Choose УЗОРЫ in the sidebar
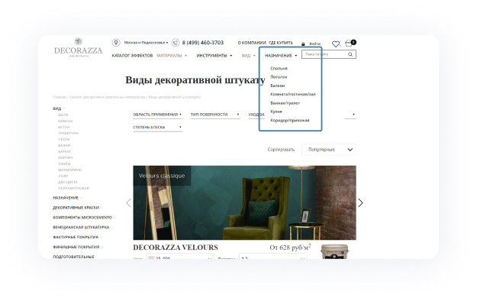The height and width of the screenshot is (301, 477). 64,163
